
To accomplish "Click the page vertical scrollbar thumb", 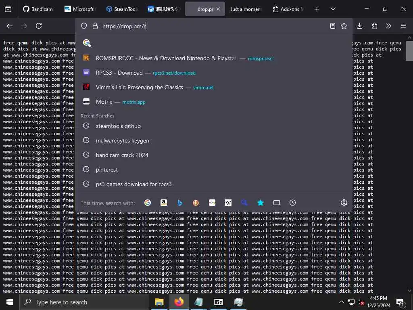I will pos(409,51).
